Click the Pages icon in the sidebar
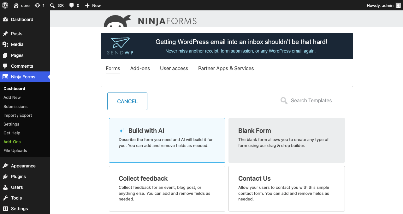This screenshot has height=214, width=403. pos(5,55)
